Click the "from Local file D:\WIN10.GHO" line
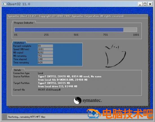This screenshot has height=122, width=155. click(63, 80)
